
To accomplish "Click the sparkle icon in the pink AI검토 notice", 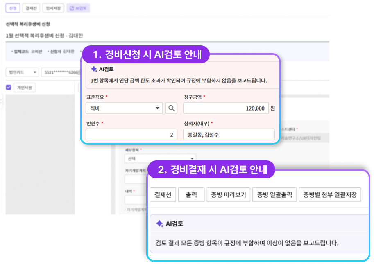I will tap(94, 69).
